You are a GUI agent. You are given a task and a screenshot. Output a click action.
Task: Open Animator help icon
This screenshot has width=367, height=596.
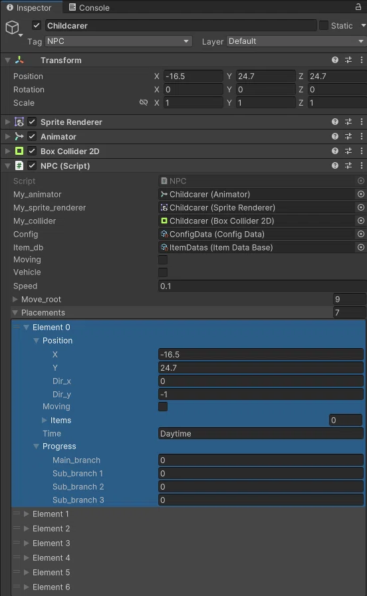click(x=335, y=136)
